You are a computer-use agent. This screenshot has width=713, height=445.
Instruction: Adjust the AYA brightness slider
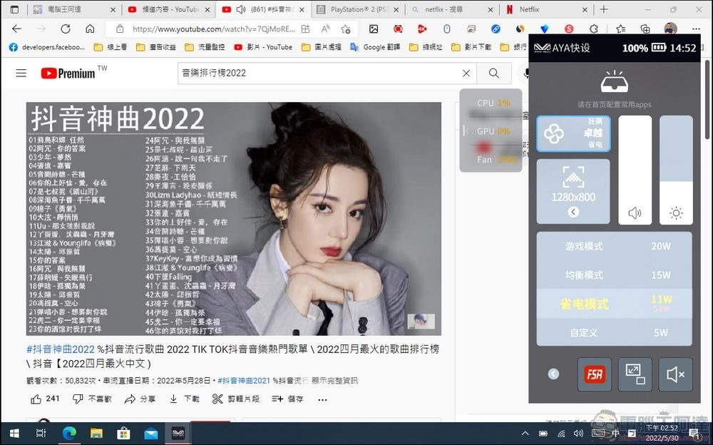(x=676, y=170)
